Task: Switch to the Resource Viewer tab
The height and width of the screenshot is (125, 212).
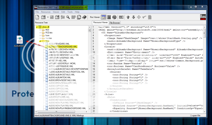Action: 101,23
